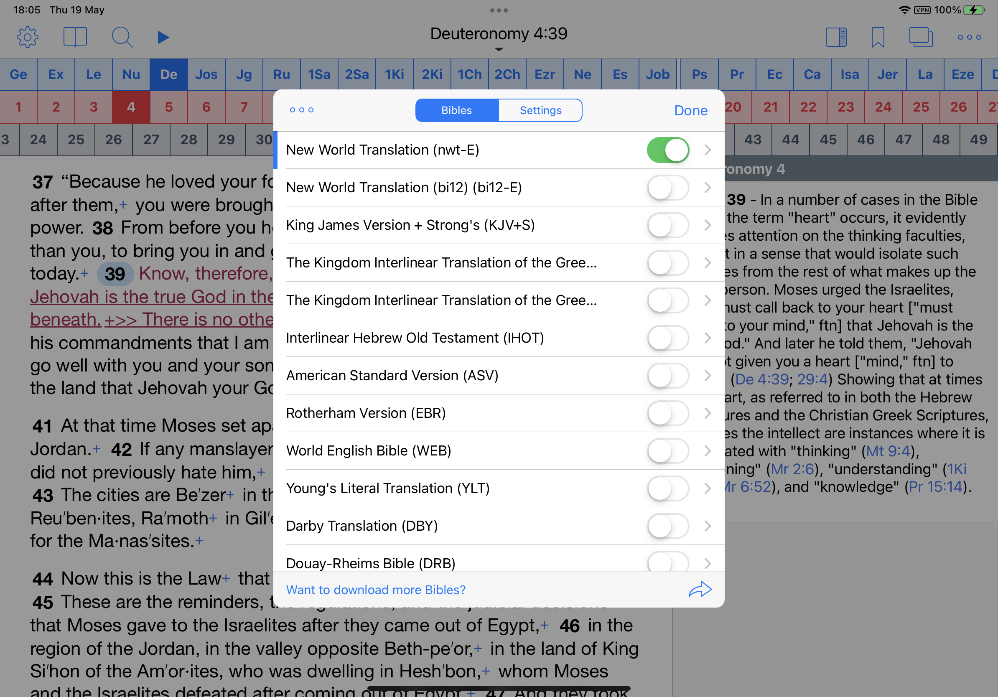Tap Done to close the popup
998x697 pixels.
tap(690, 110)
